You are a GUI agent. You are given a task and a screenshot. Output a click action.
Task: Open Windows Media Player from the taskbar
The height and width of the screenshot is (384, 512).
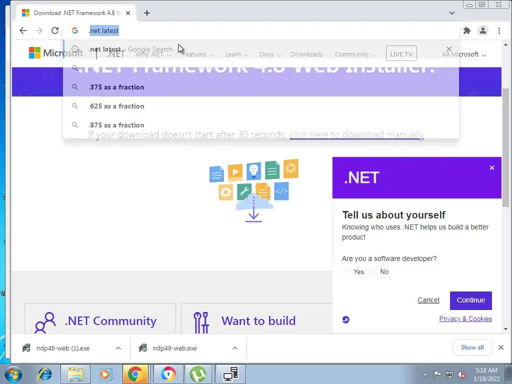coord(105,374)
